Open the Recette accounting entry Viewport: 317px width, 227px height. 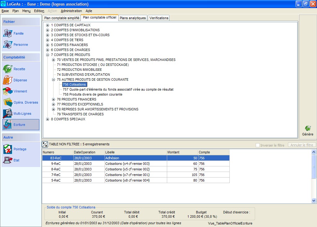click(x=8, y=69)
